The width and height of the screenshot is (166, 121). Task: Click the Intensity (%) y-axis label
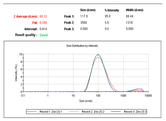[16, 73]
